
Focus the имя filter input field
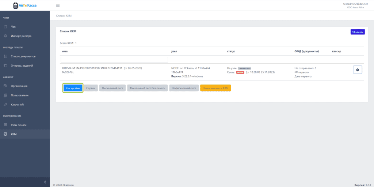114,60
